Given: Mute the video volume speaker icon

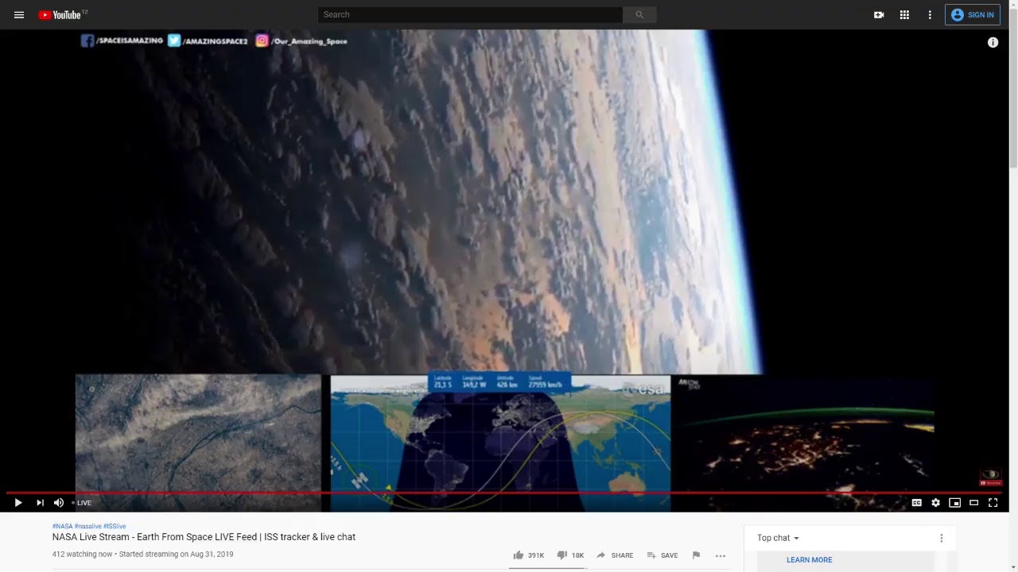Looking at the screenshot, I should coord(59,503).
